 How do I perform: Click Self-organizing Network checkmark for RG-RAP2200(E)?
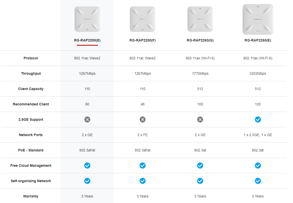pos(87,181)
